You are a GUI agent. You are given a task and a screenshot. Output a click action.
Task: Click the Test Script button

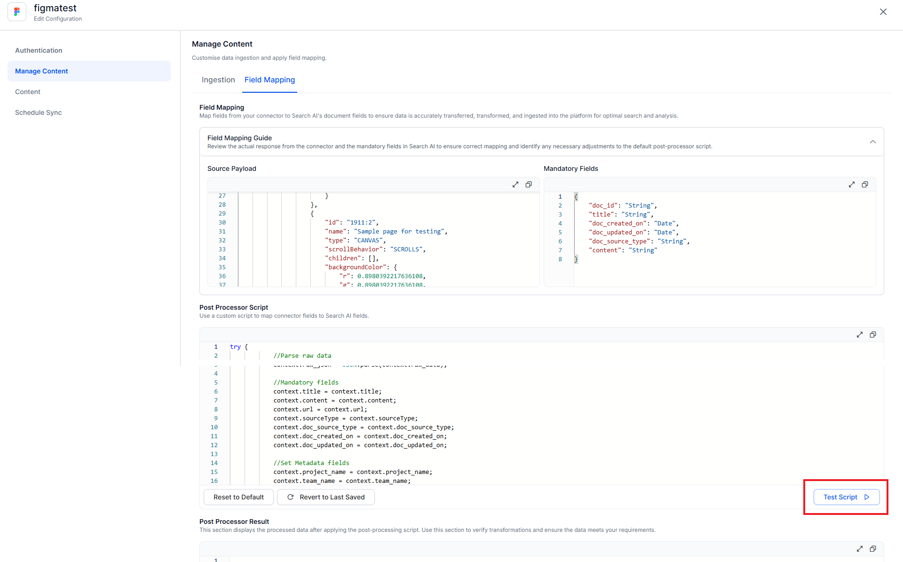(846, 497)
